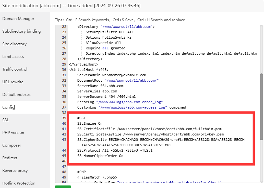The image size is (264, 188).
Task: Click the closing </Directory> tag
Action: pos(90,59)
